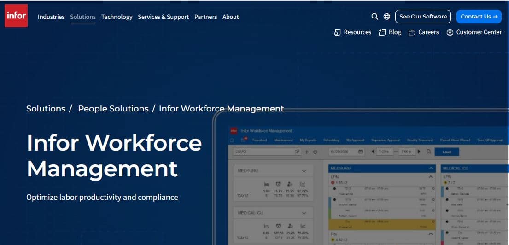The image size is (509, 245).
Task: Click the bed icon in MEDICAL ICU card
Action: [x=267, y=226]
